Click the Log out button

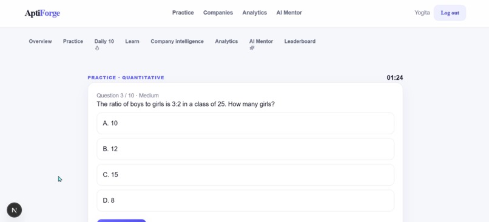click(x=450, y=13)
